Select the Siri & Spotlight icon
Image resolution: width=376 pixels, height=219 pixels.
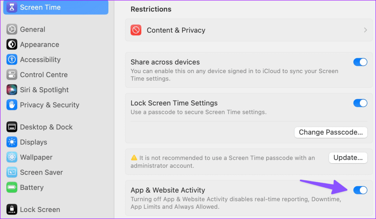click(12, 90)
